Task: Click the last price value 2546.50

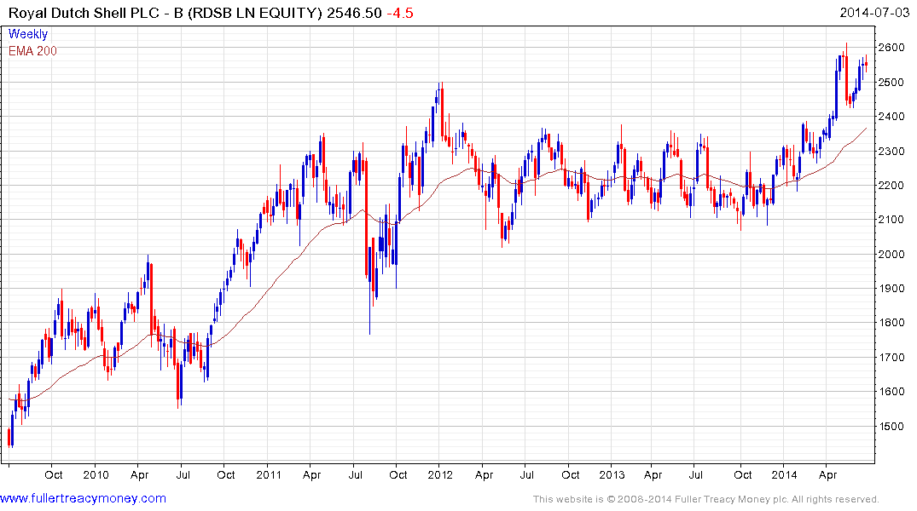Action: (x=354, y=13)
